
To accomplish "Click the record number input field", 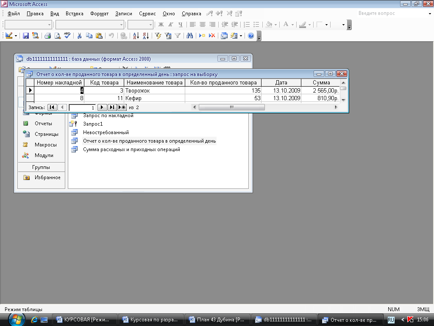I will click(x=82, y=107).
